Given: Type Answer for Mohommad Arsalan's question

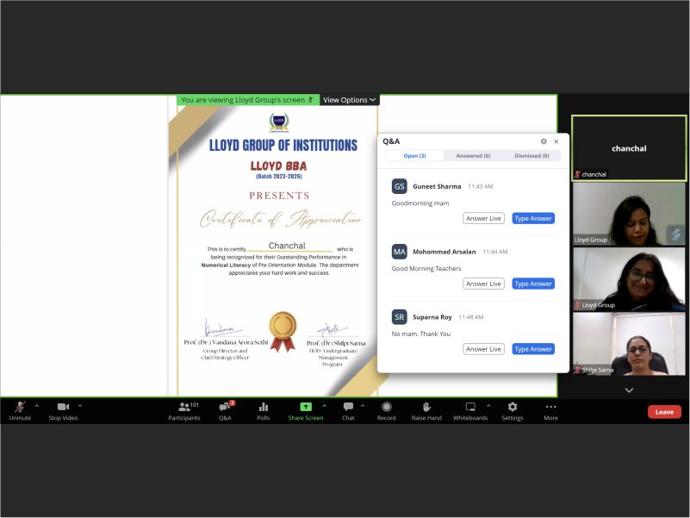Looking at the screenshot, I should [x=533, y=284].
